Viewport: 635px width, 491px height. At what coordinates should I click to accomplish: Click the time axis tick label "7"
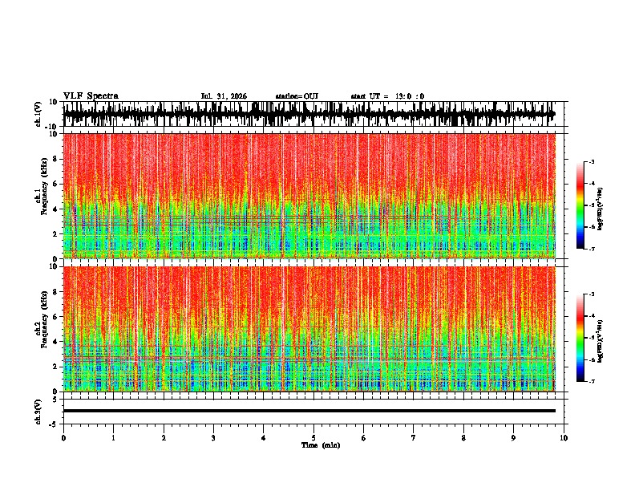click(x=414, y=438)
